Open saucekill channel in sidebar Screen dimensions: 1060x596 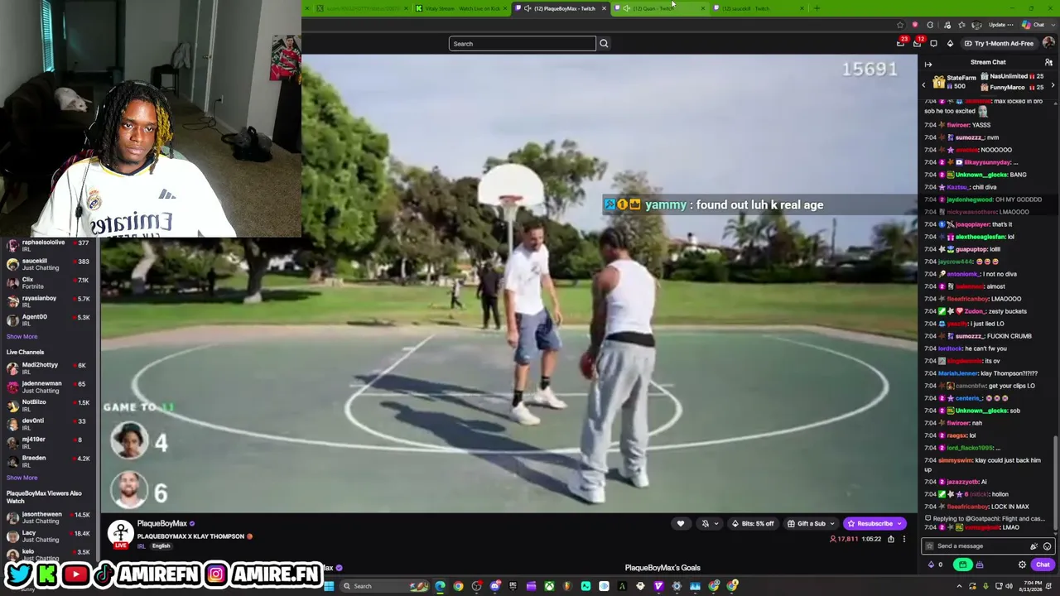click(x=50, y=264)
